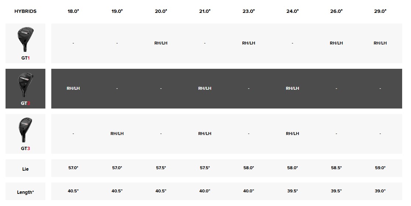
Task: Click the GT1 hybrid club image
Action: (x=25, y=40)
